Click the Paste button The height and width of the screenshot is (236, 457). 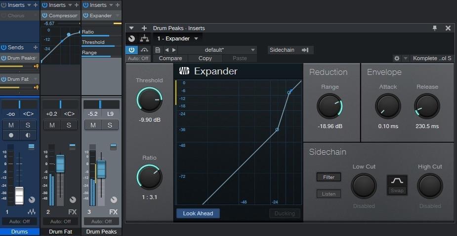(240, 59)
